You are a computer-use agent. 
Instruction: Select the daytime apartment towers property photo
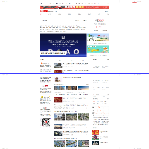60,88
